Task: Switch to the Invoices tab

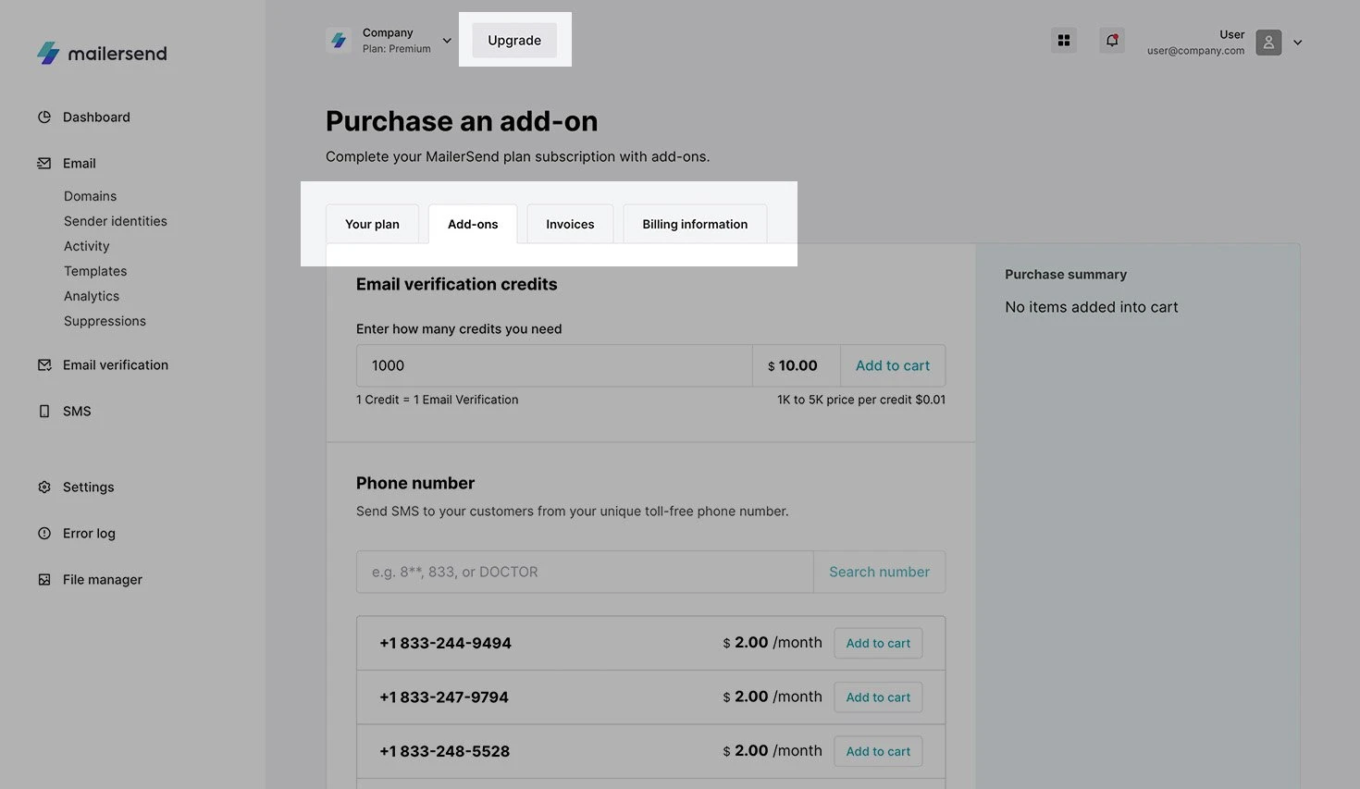Action: (x=570, y=225)
